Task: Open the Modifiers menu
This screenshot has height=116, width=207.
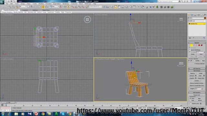Action: coord(41,4)
